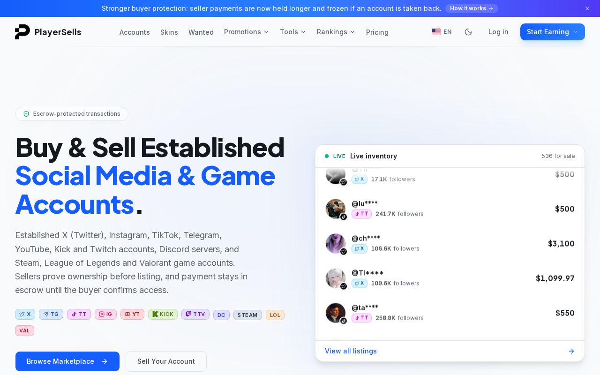The width and height of the screenshot is (600, 375).
Task: Open the How it works banner link
Action: pos(472,8)
